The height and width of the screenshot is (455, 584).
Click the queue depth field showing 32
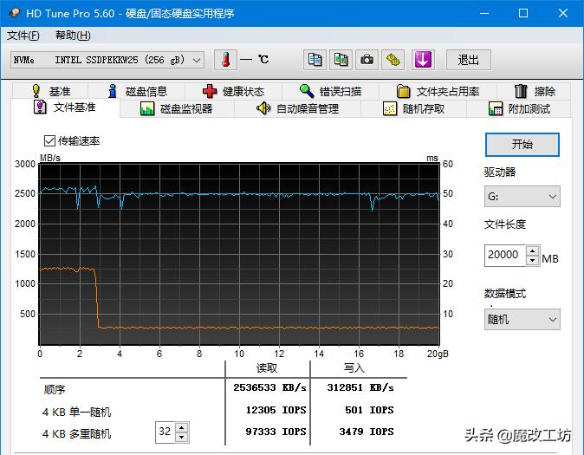165,432
